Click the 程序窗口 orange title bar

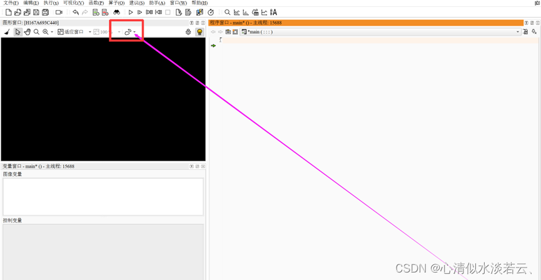tap(366, 22)
